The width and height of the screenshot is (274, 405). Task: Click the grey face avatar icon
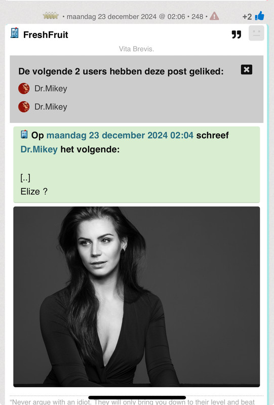pos(256,33)
